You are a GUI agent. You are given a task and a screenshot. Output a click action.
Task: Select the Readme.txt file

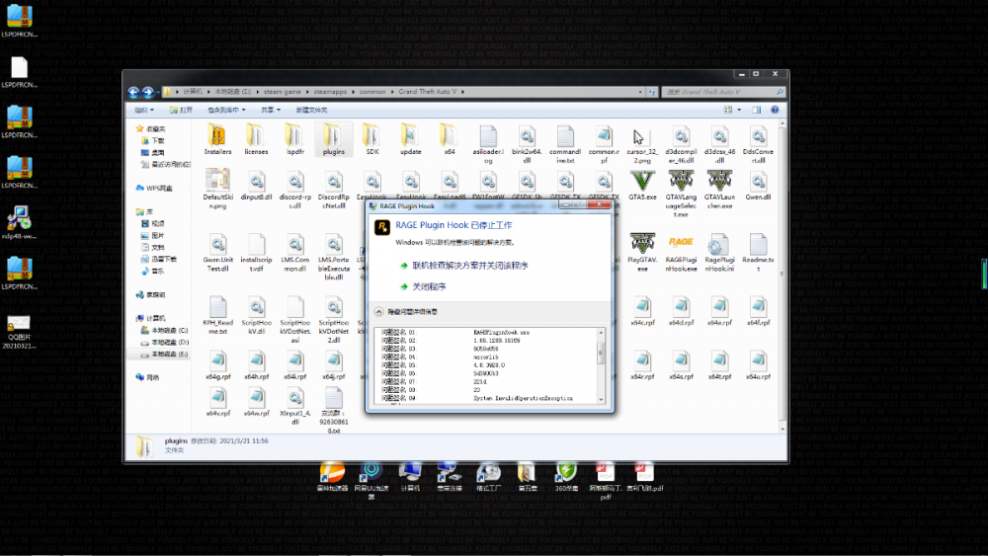pos(758,252)
